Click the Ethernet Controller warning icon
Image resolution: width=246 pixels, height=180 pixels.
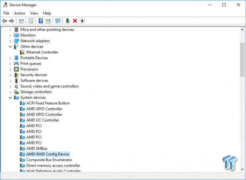click(23, 52)
